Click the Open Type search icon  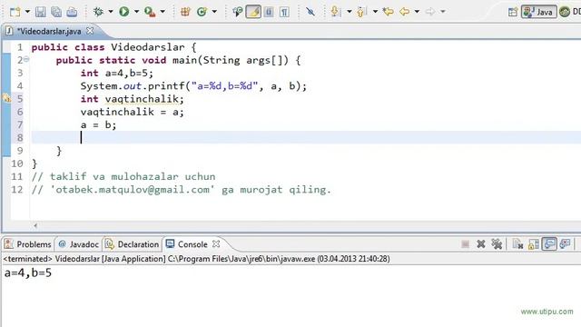pyautogui.click(x=237, y=12)
